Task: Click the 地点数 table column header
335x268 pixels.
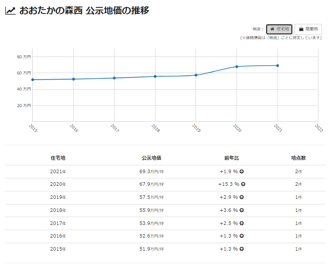Action: [298, 158]
